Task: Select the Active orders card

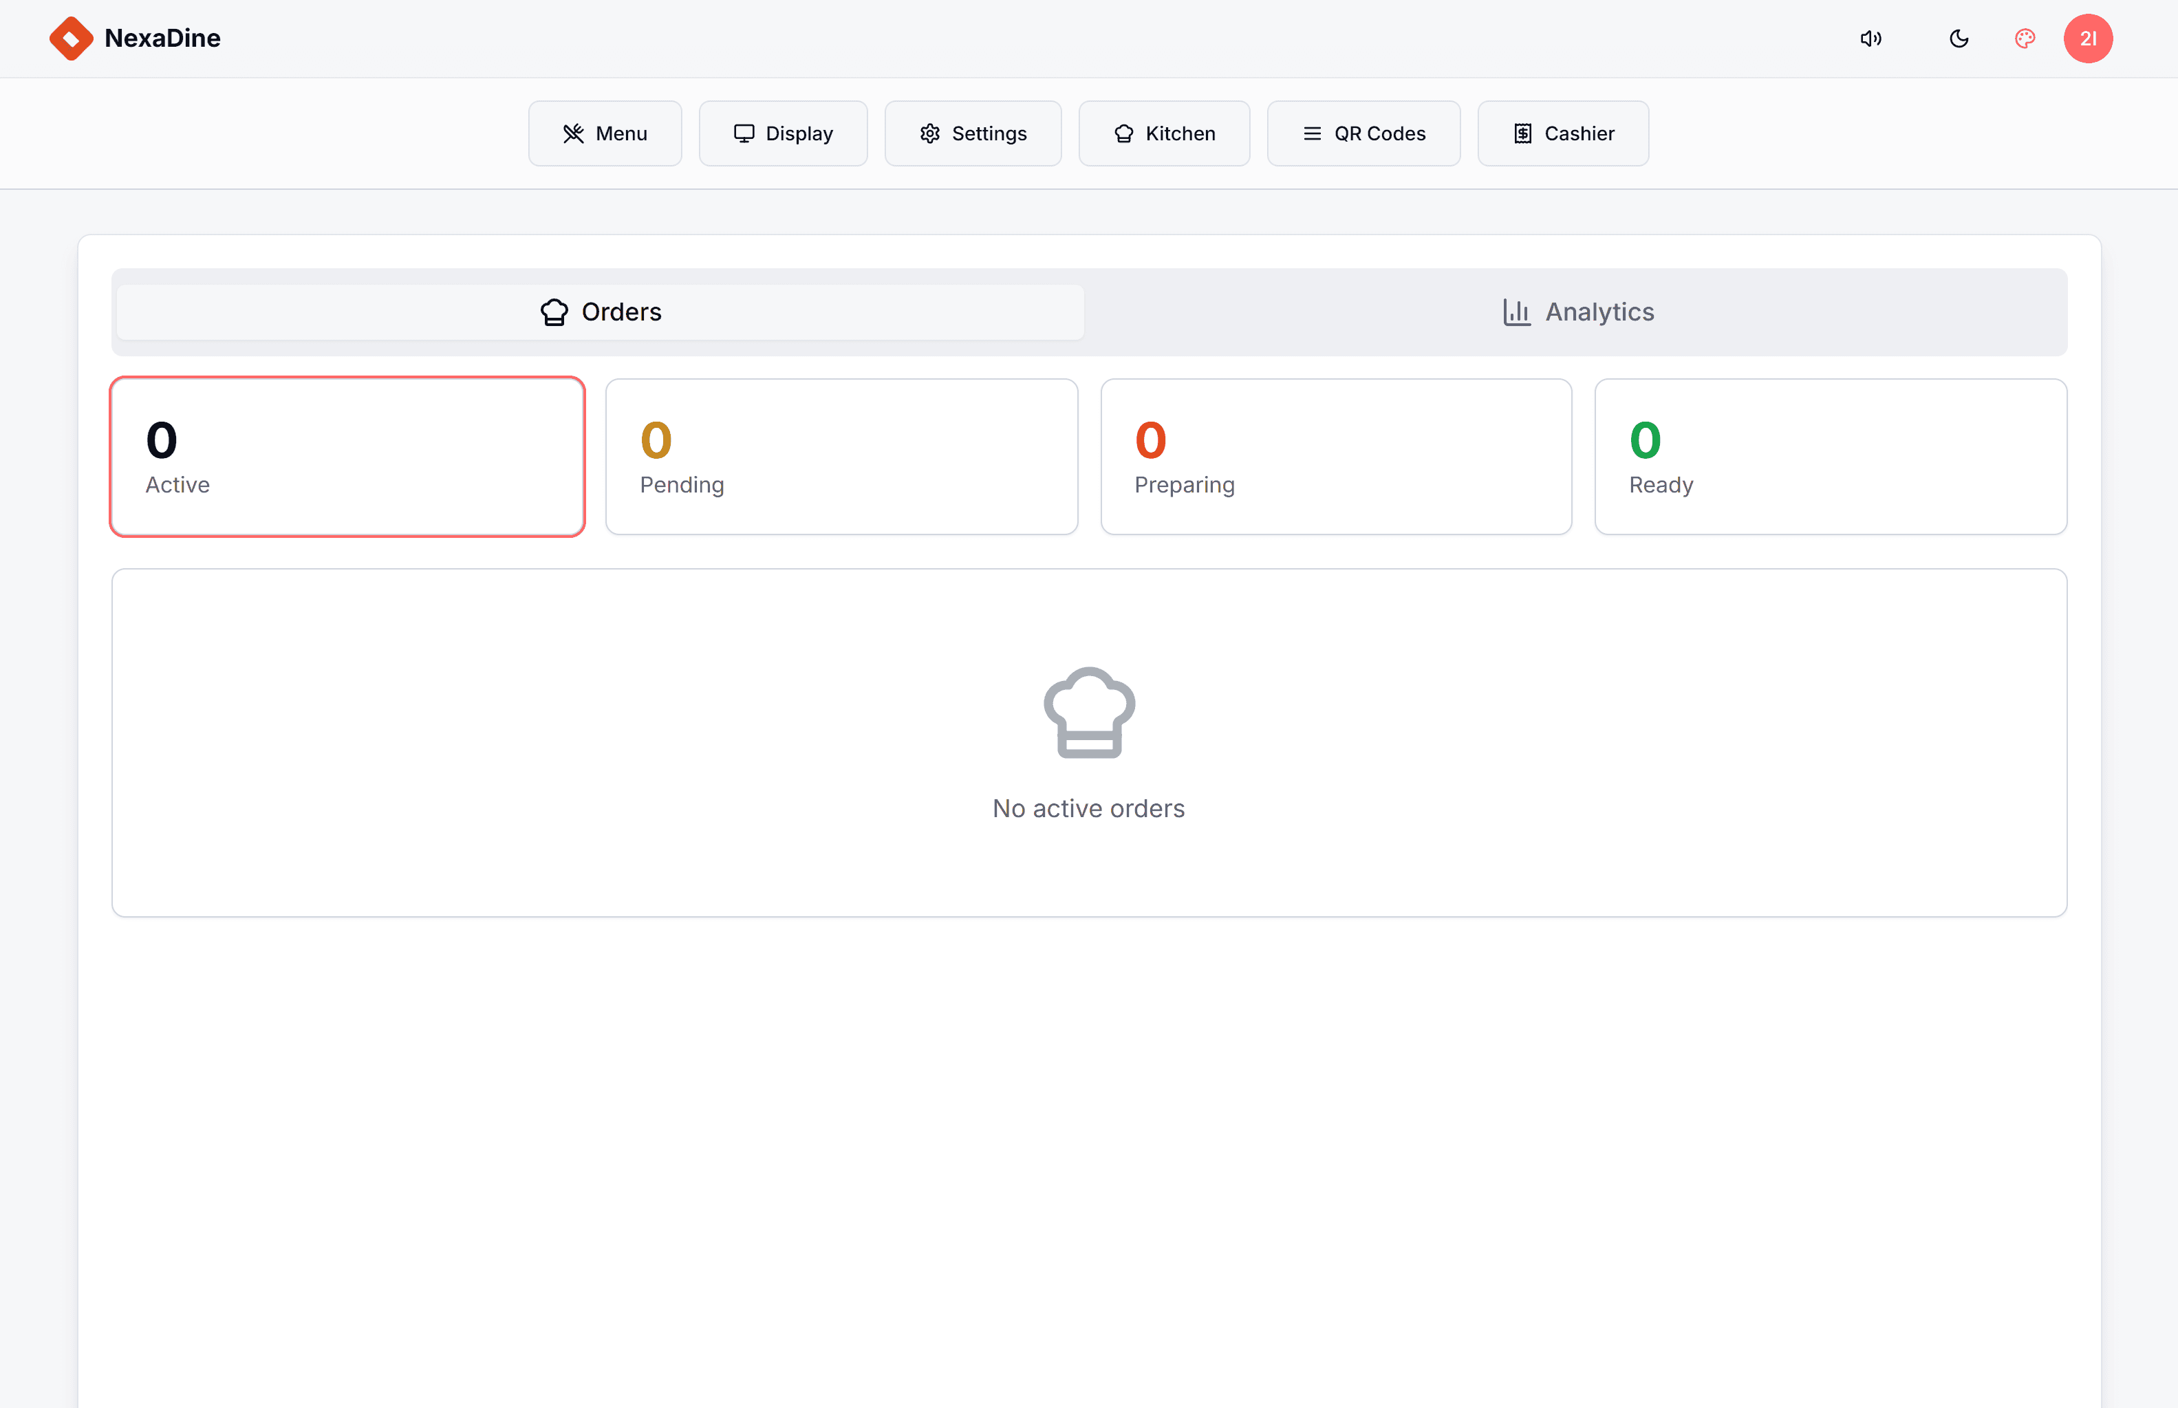Action: point(347,456)
